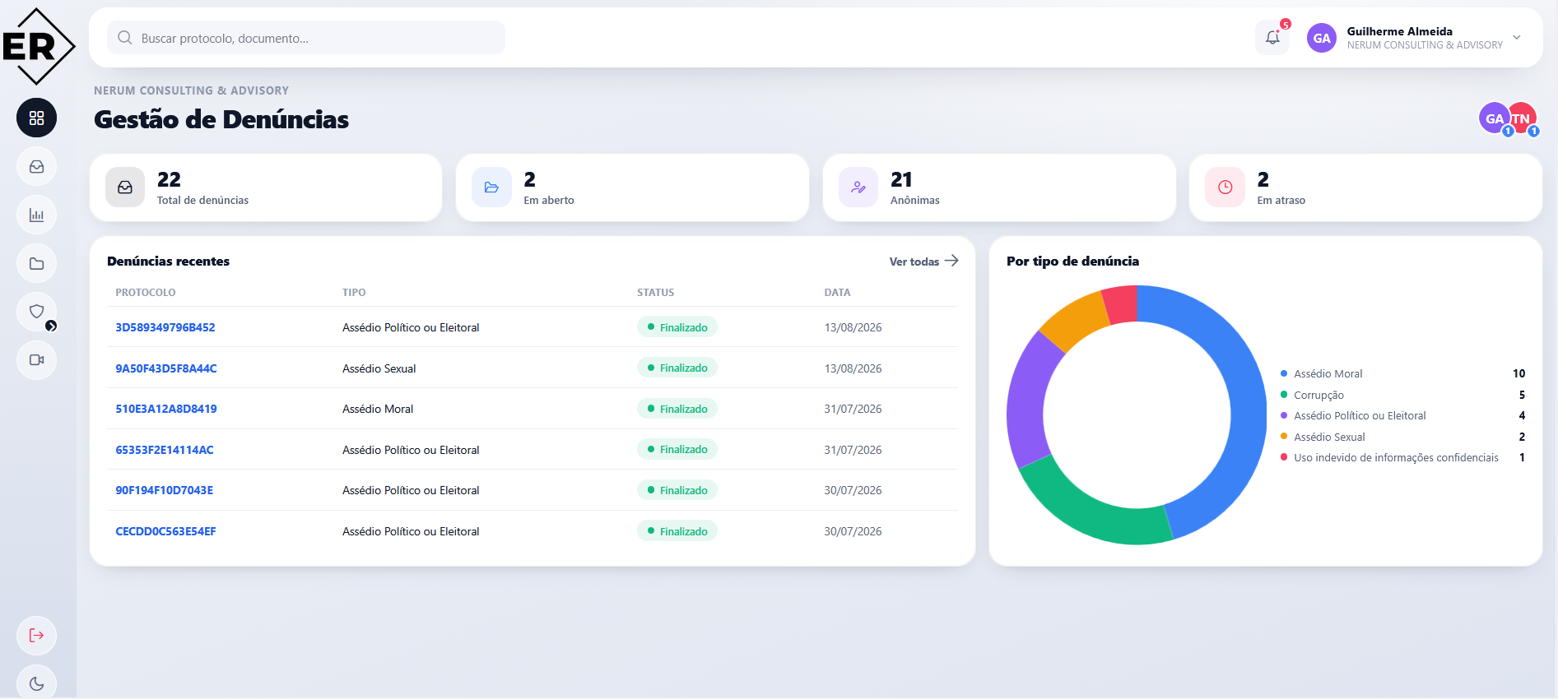The height and width of the screenshot is (699, 1558).
Task: Open protocol 9A50F43D5F8A44C
Action: [166, 368]
